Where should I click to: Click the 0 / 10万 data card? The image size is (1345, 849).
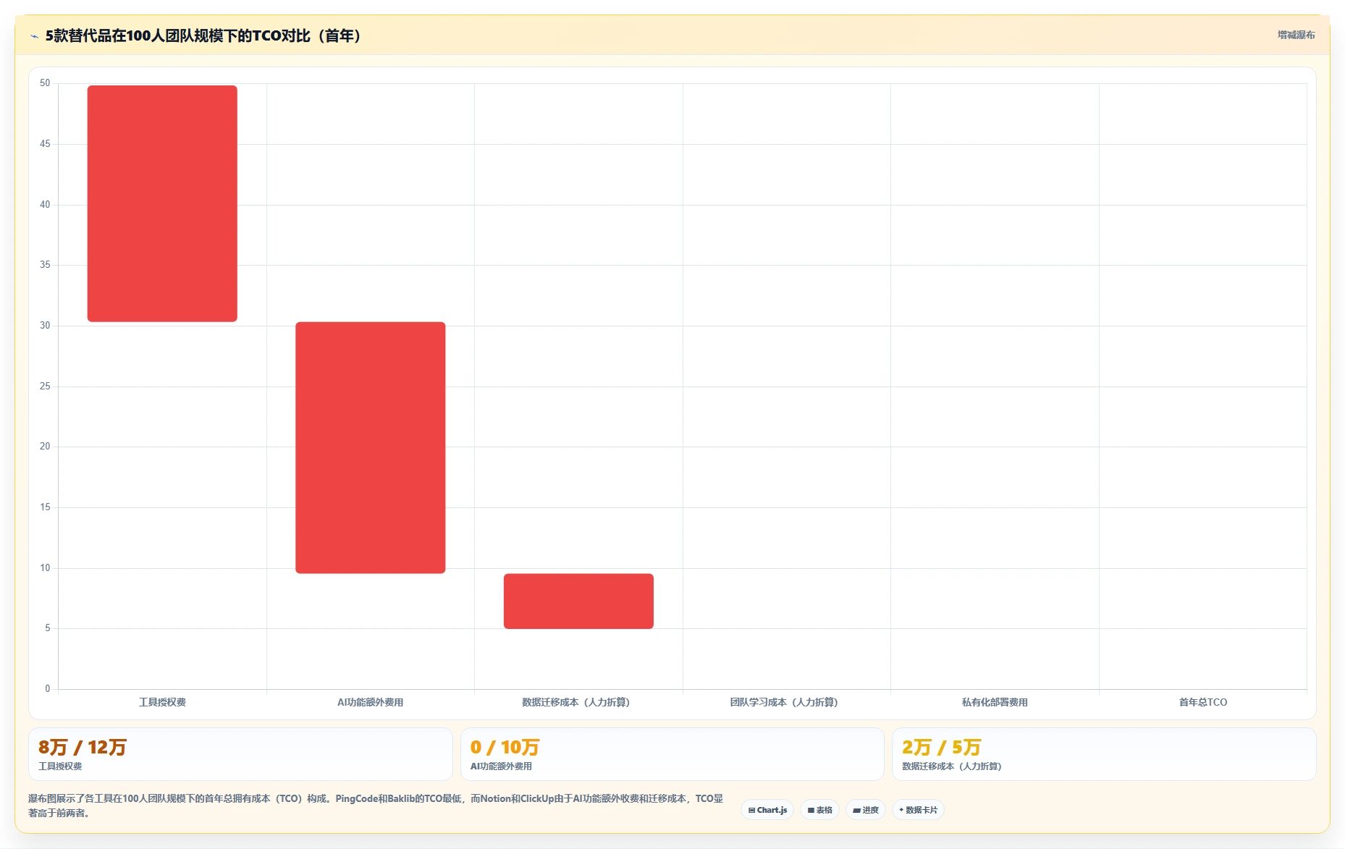(672, 754)
